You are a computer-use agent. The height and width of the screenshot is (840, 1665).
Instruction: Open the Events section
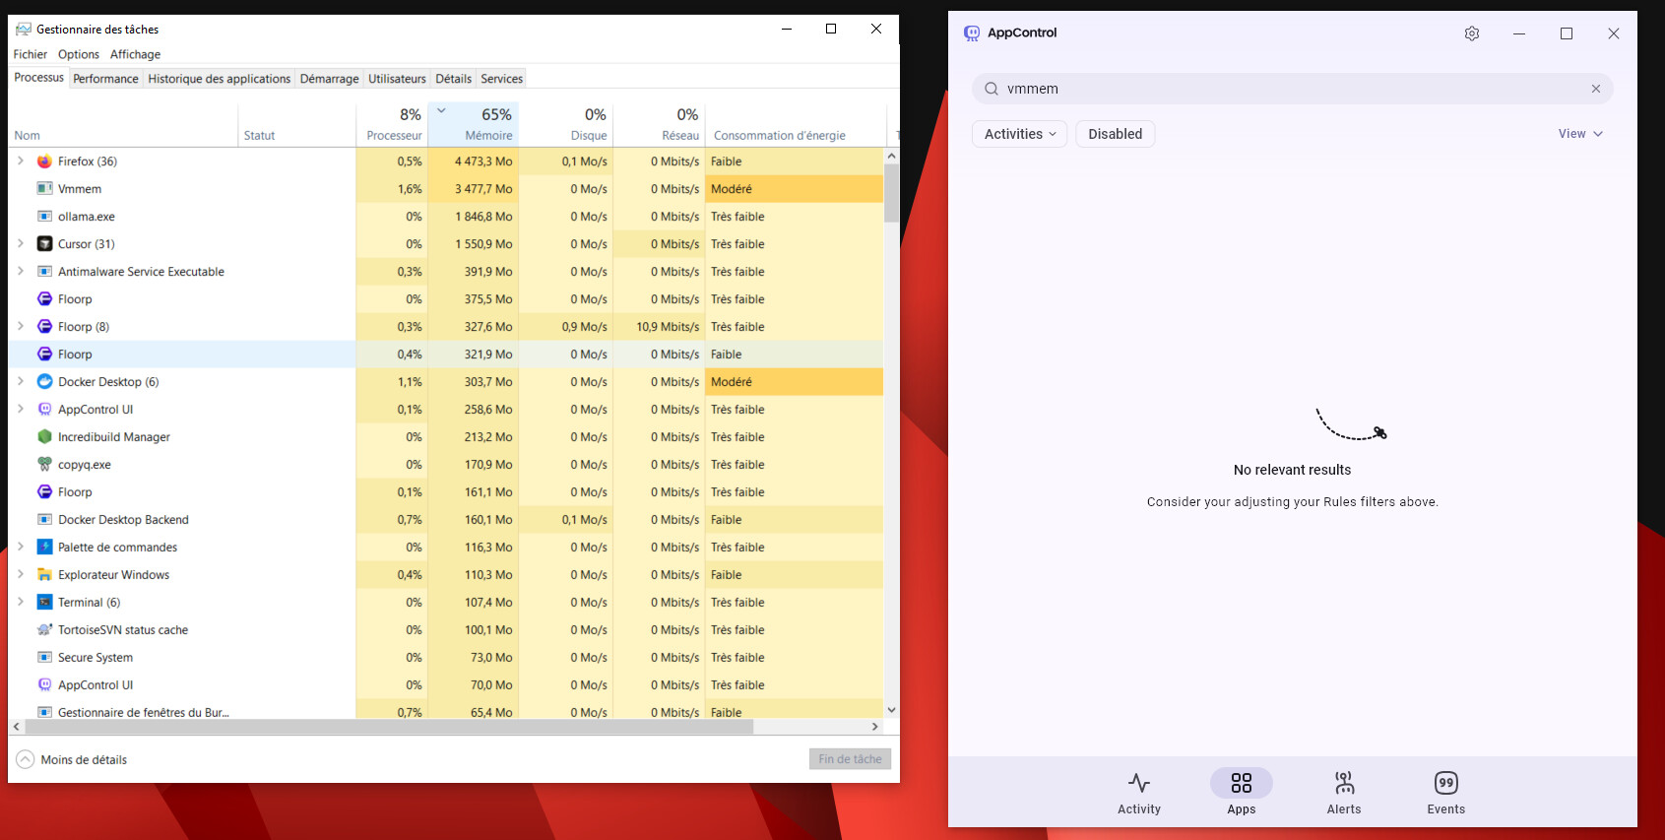1445,793
